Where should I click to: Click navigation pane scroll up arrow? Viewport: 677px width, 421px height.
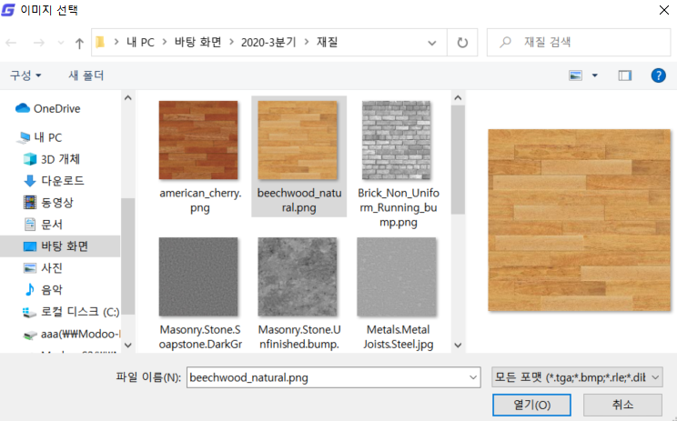click(x=127, y=98)
